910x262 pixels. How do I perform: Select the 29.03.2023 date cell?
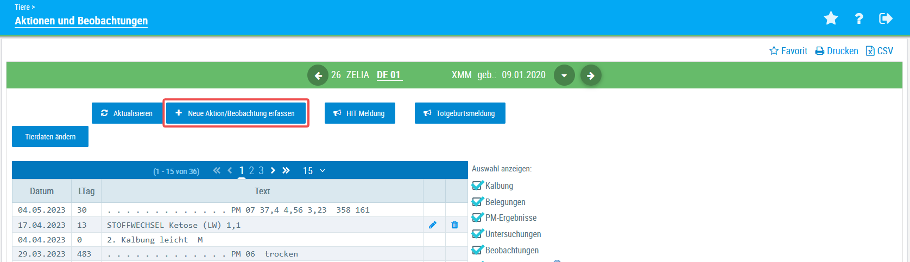tap(42, 254)
